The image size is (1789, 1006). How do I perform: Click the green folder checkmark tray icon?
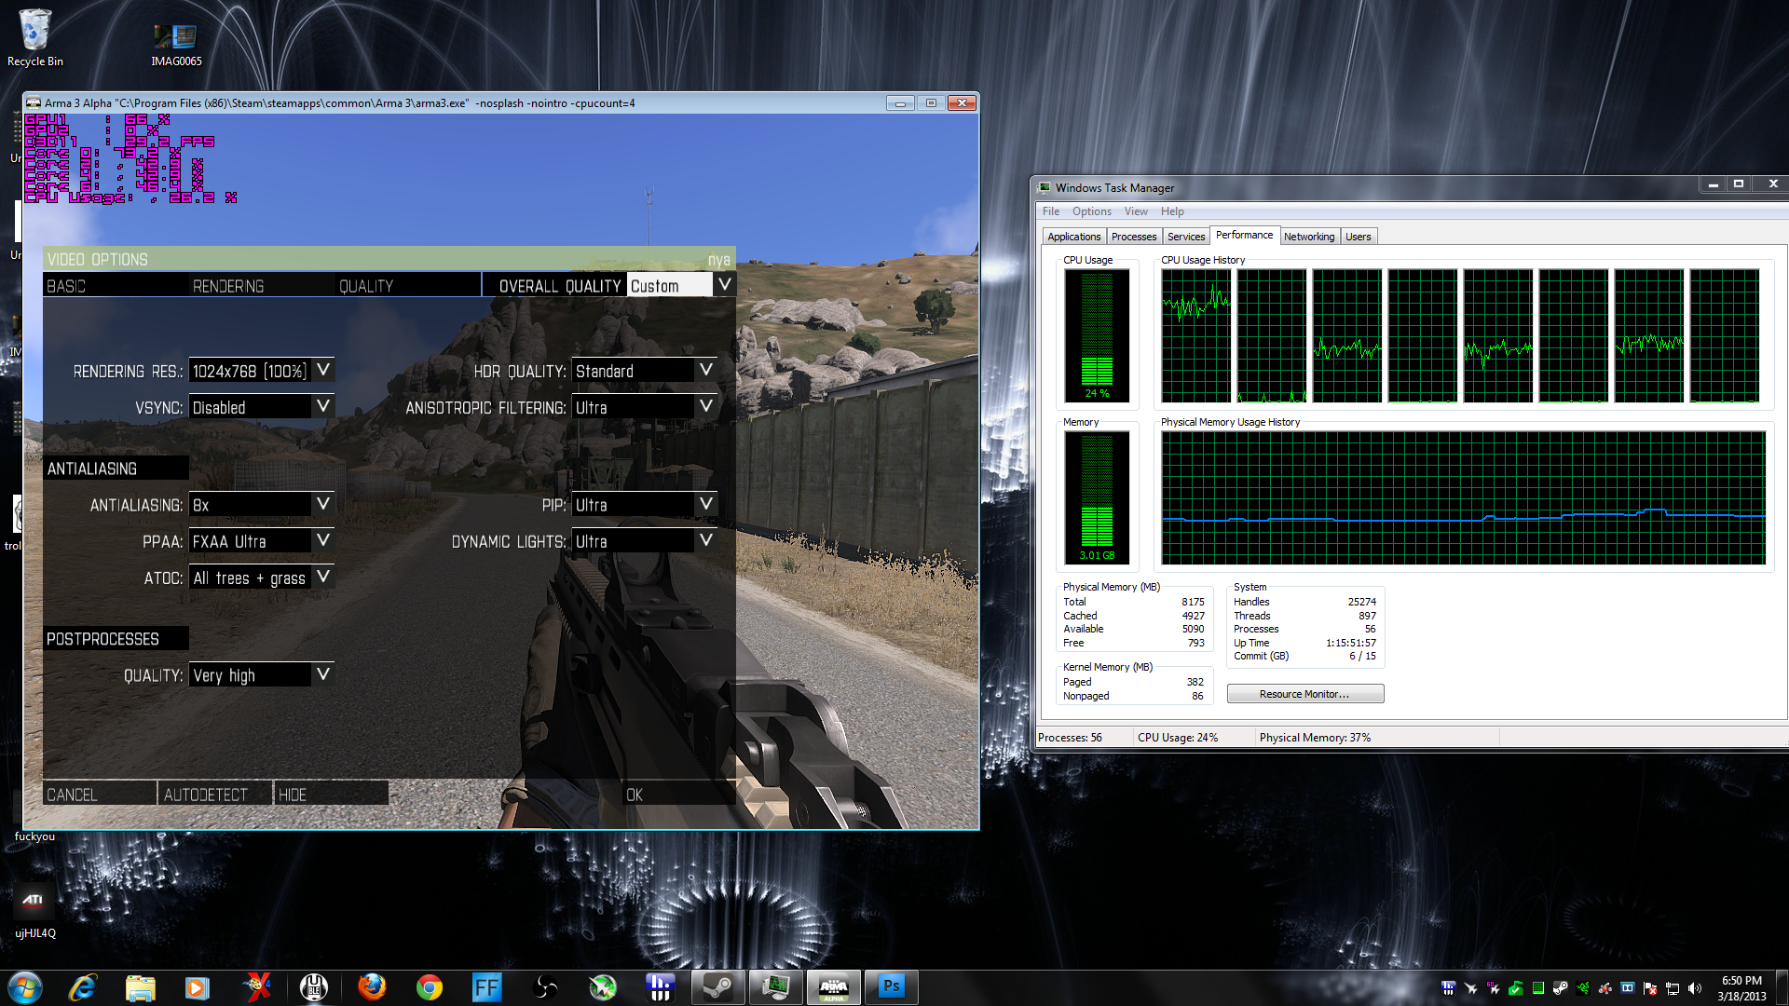1516,988
